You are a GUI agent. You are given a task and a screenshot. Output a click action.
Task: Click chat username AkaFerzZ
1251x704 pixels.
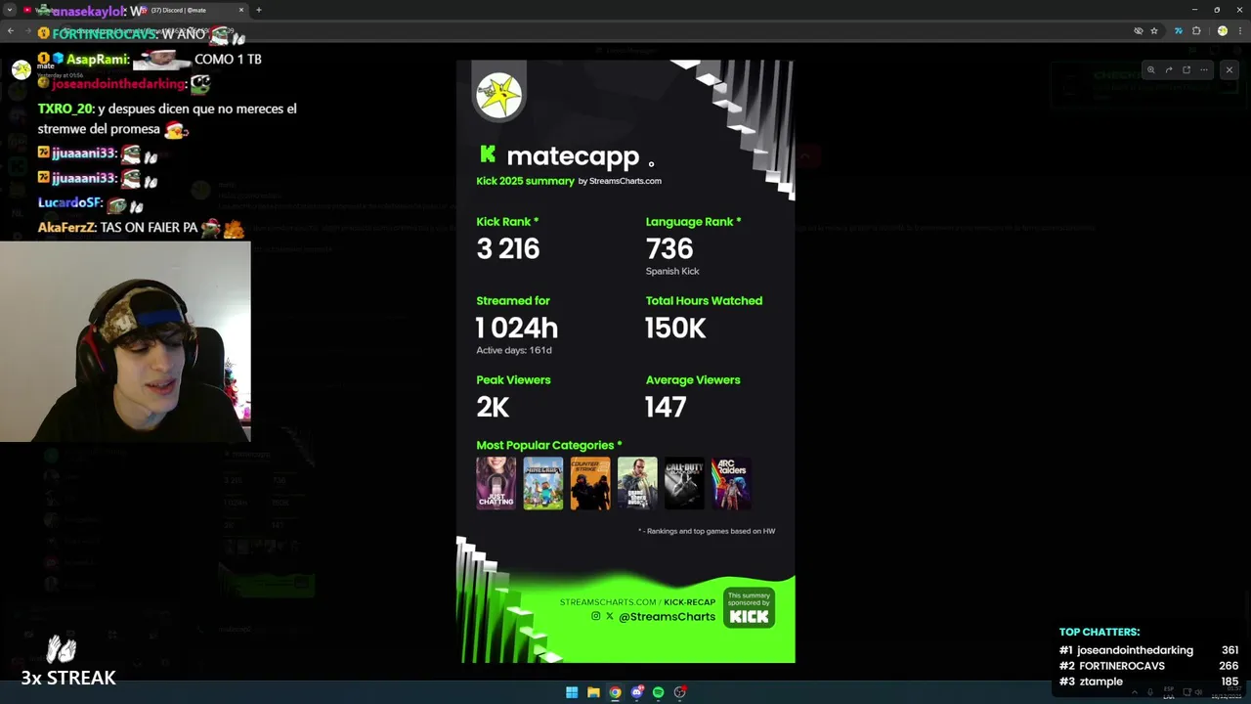(66, 227)
